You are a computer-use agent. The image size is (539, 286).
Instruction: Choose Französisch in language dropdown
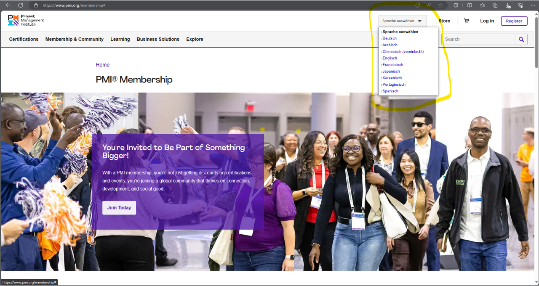pos(393,65)
